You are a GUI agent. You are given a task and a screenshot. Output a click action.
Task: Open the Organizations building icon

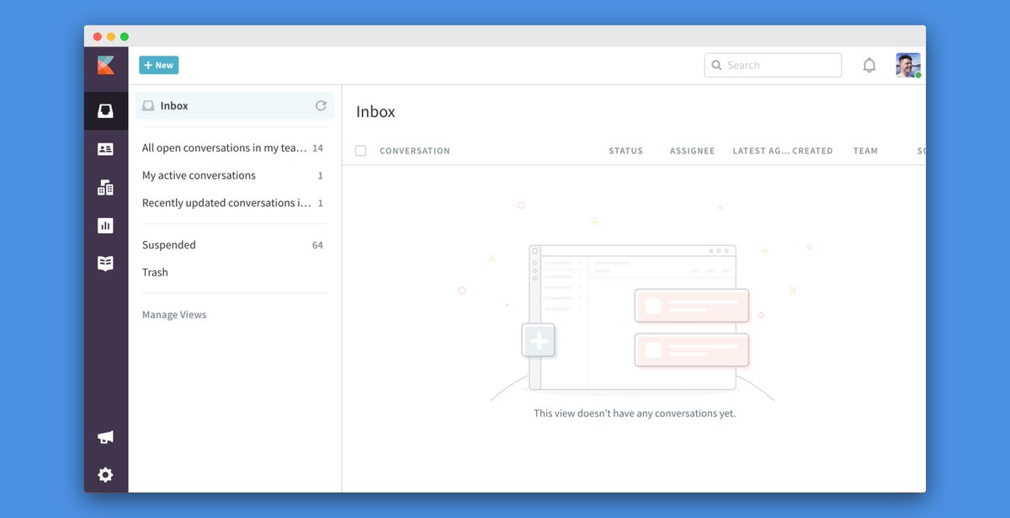[x=105, y=187]
